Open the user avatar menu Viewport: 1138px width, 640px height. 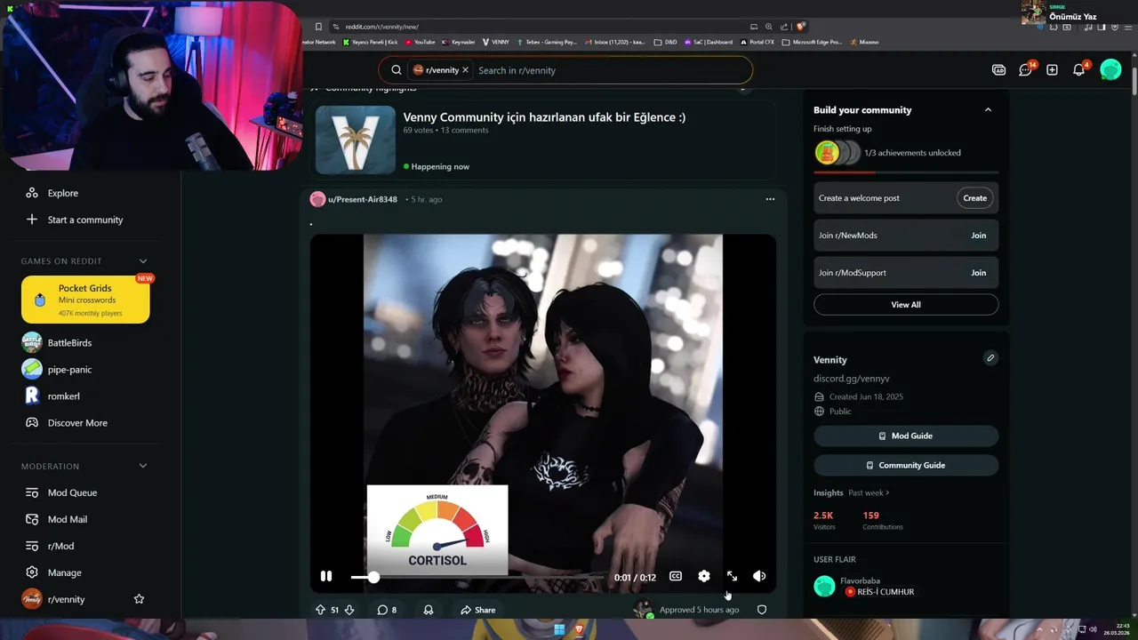[1110, 69]
